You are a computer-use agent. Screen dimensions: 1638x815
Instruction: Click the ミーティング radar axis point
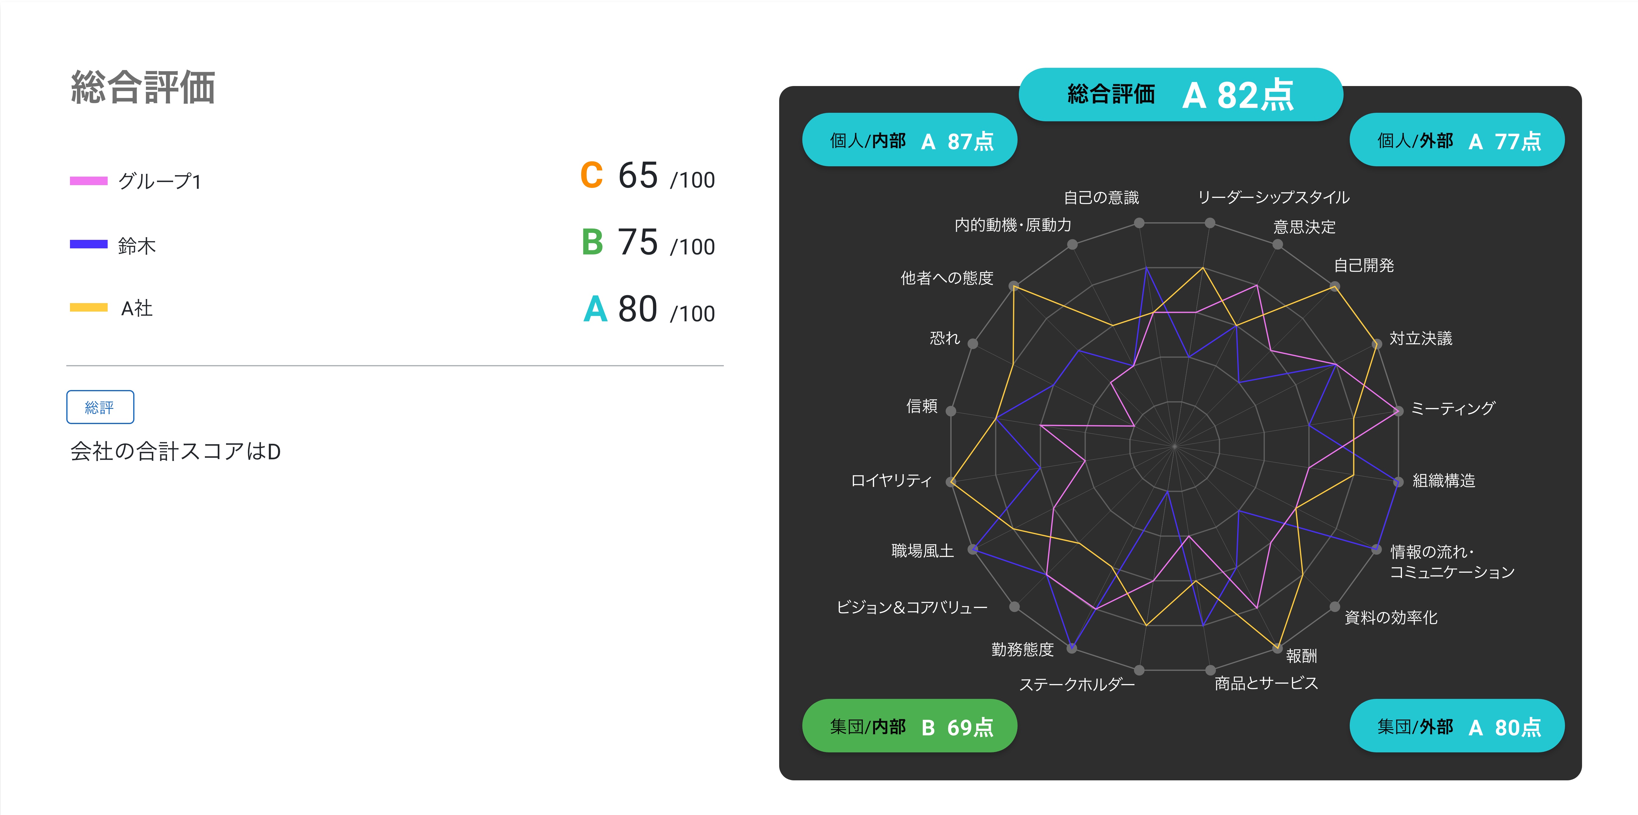1398,411
